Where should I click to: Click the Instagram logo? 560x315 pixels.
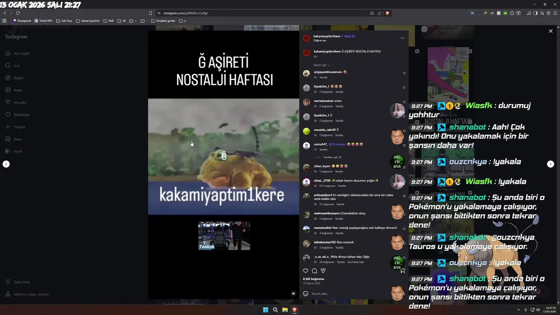tap(16, 37)
